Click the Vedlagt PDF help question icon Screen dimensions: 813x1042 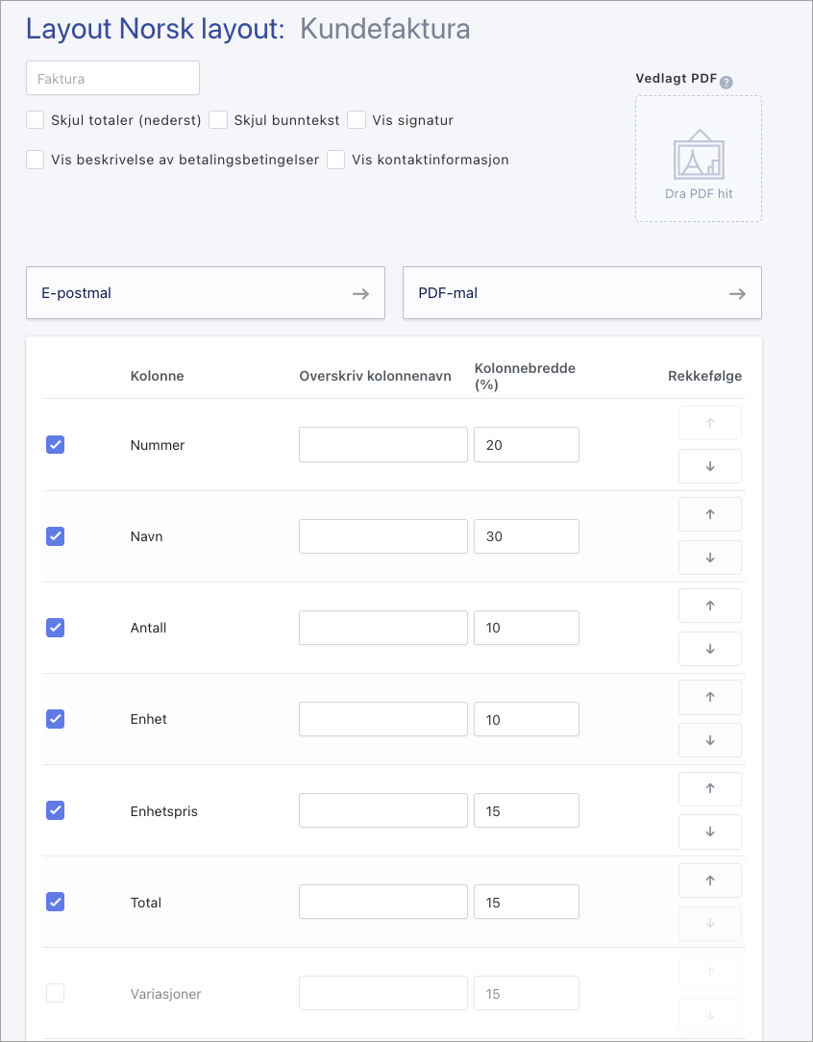tap(727, 82)
